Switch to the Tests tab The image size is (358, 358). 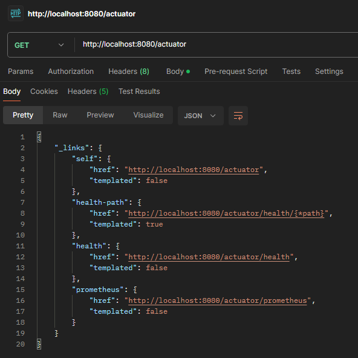291,71
